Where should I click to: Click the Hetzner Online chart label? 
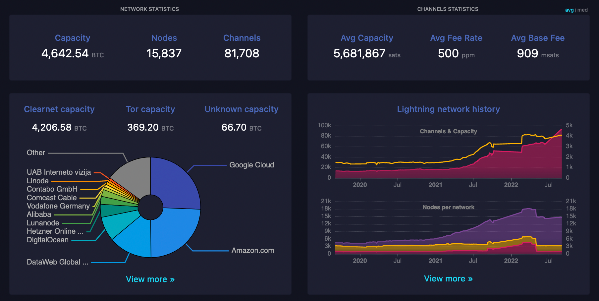pyautogui.click(x=55, y=231)
